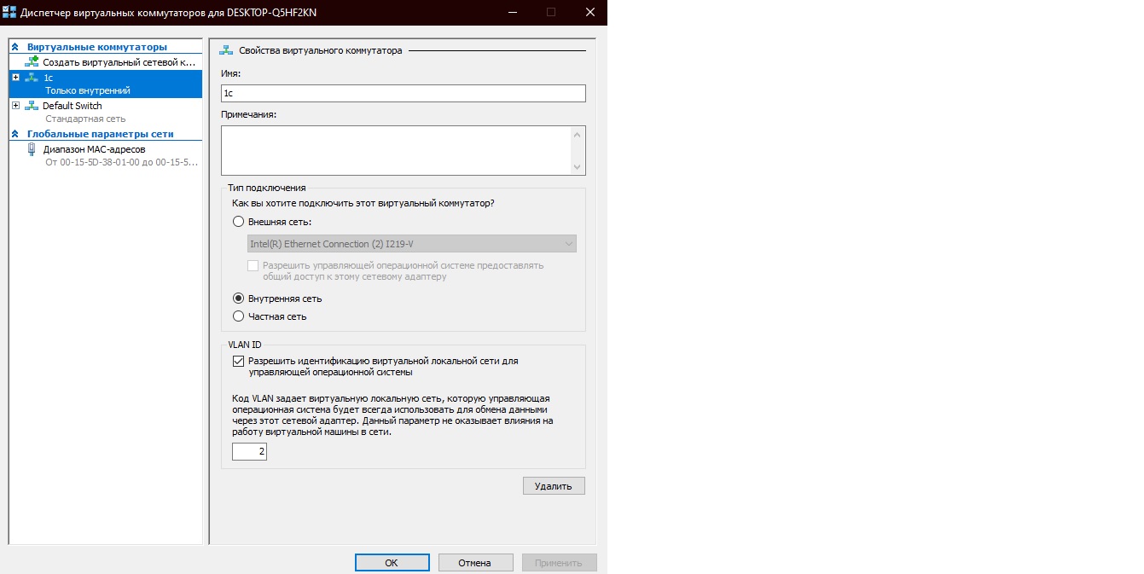This screenshot has height=574, width=1144.
Task: Click the virtual switch properties header icon
Action: 227,51
